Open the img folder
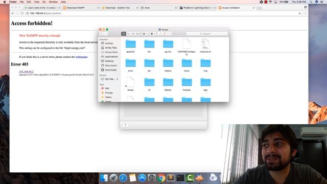Viewport: 327px width, 184px height. coord(205,63)
